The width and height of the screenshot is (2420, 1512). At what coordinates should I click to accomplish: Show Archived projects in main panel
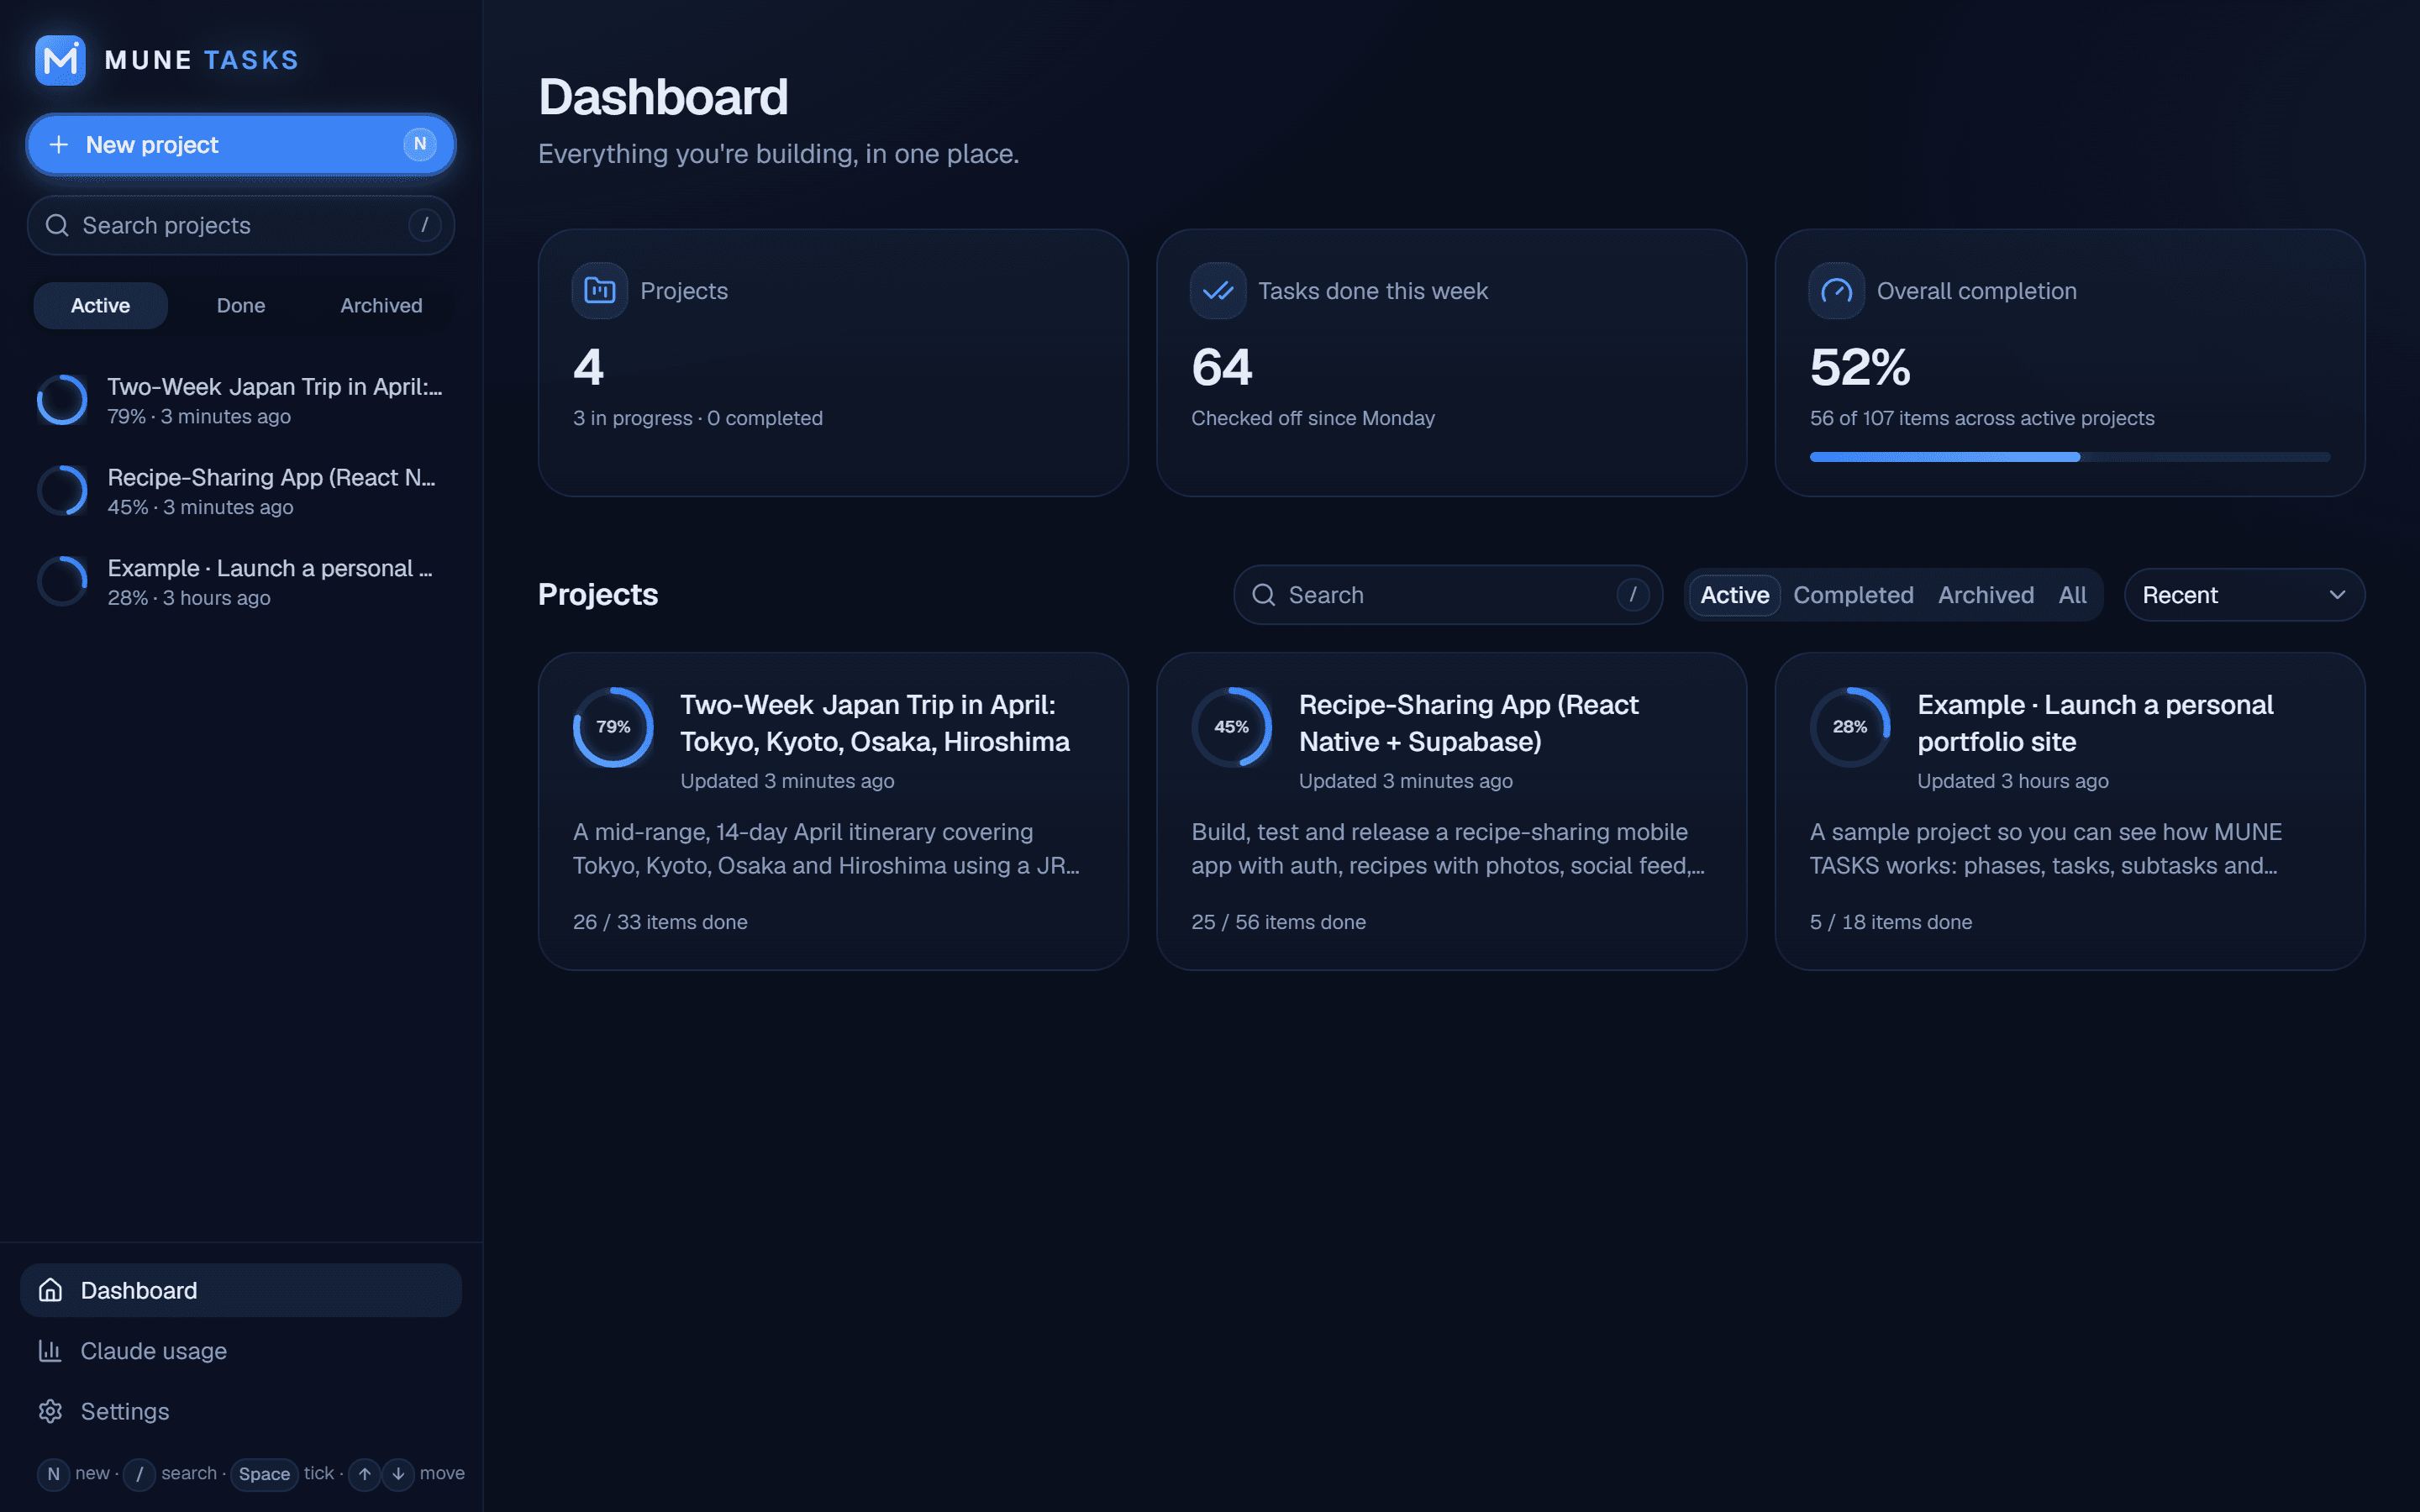(x=1985, y=595)
